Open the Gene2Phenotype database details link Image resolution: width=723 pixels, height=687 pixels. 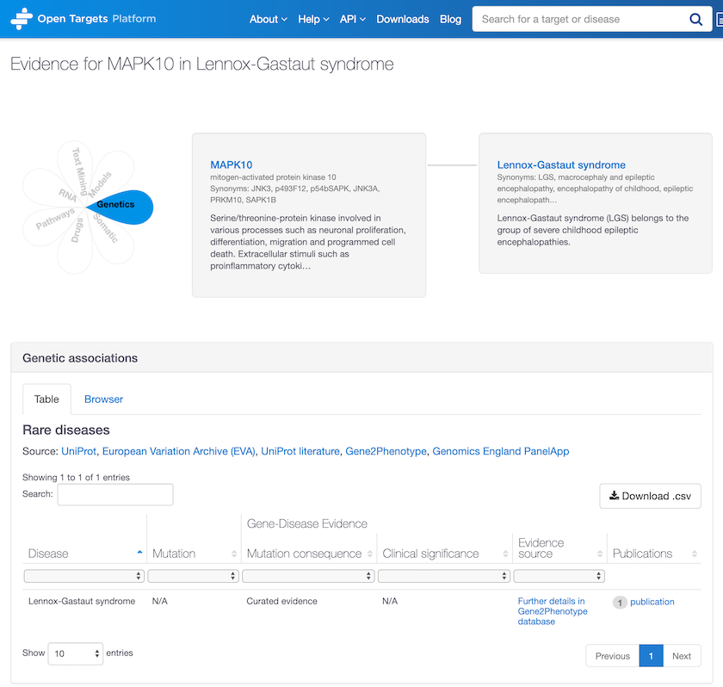coord(552,611)
